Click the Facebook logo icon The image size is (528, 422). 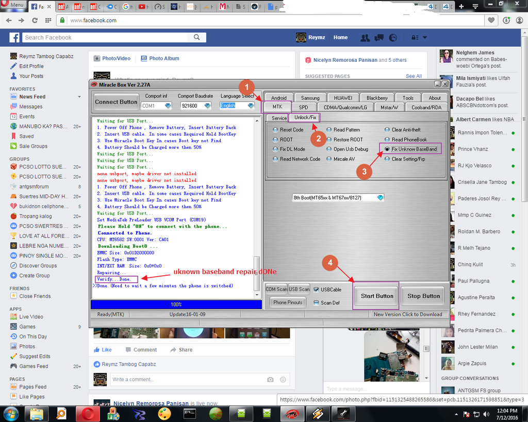[14, 38]
